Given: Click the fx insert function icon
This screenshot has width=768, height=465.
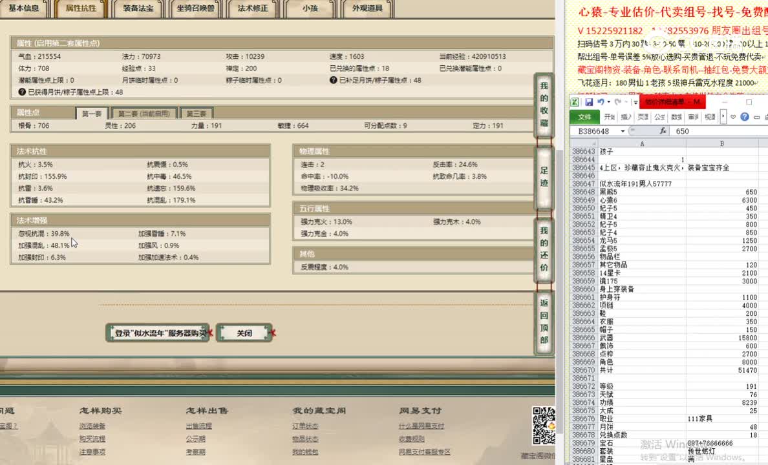Looking at the screenshot, I should tap(663, 130).
